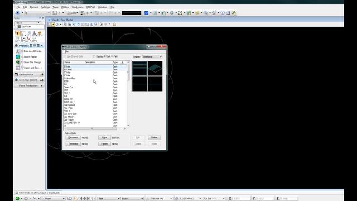
Task: Open the Display Wireframe dropdown
Action: (152, 56)
